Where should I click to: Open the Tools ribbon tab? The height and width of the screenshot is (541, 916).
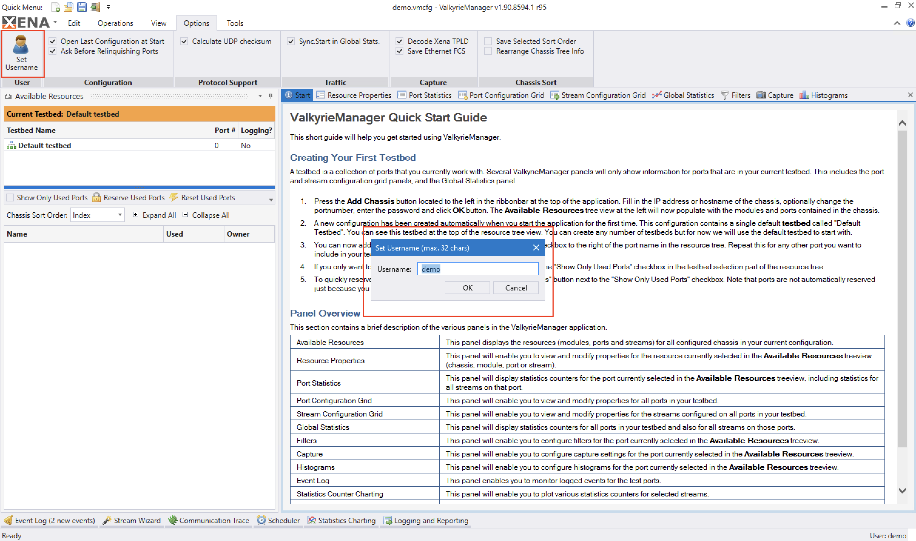pos(235,23)
